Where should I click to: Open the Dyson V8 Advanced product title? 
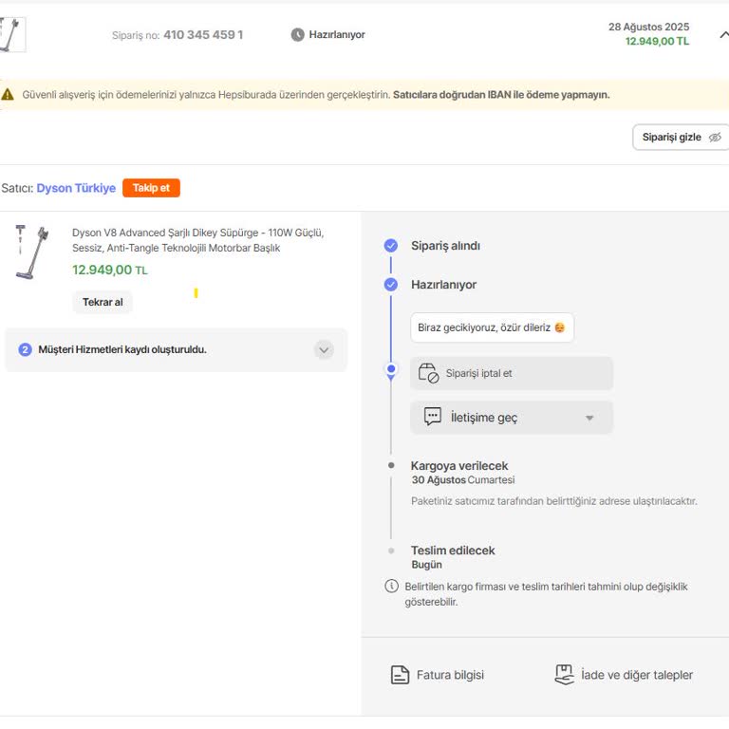coord(197,240)
